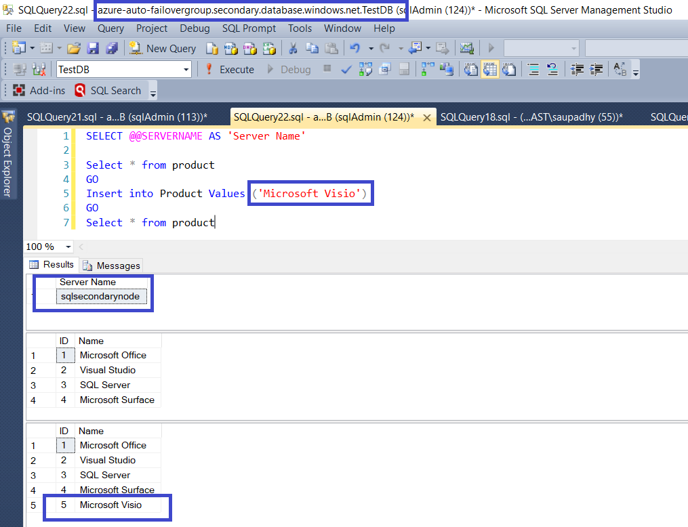Open the Activity Monitor icon

tap(466, 48)
